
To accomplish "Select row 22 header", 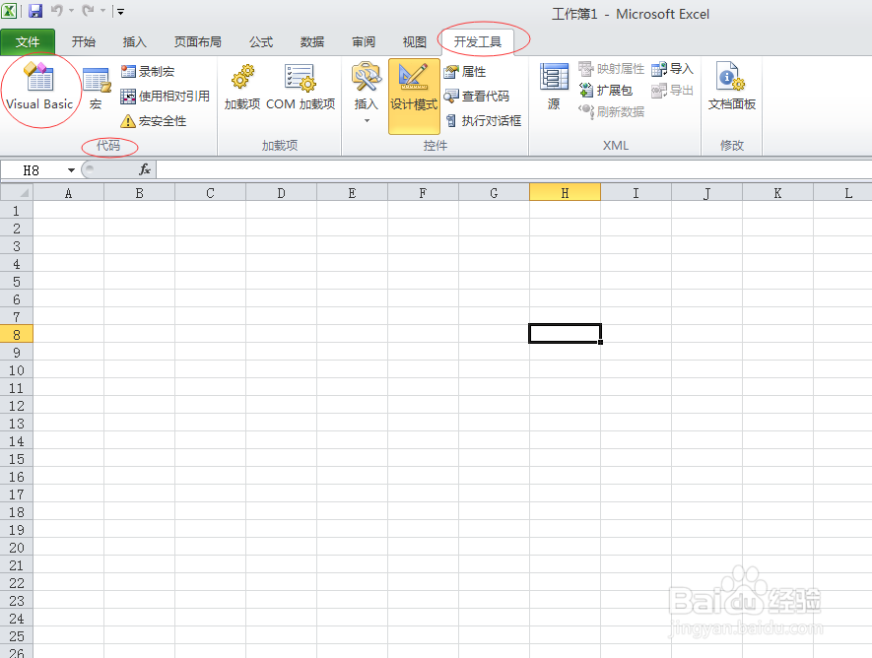I will [x=17, y=583].
